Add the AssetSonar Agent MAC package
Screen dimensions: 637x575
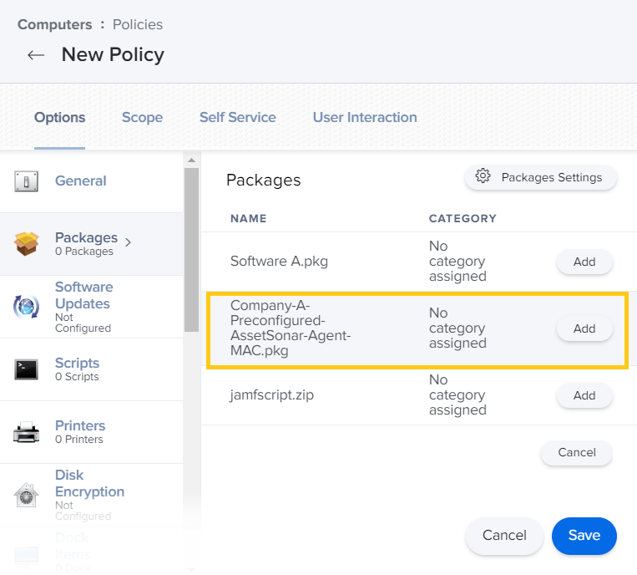click(x=584, y=328)
